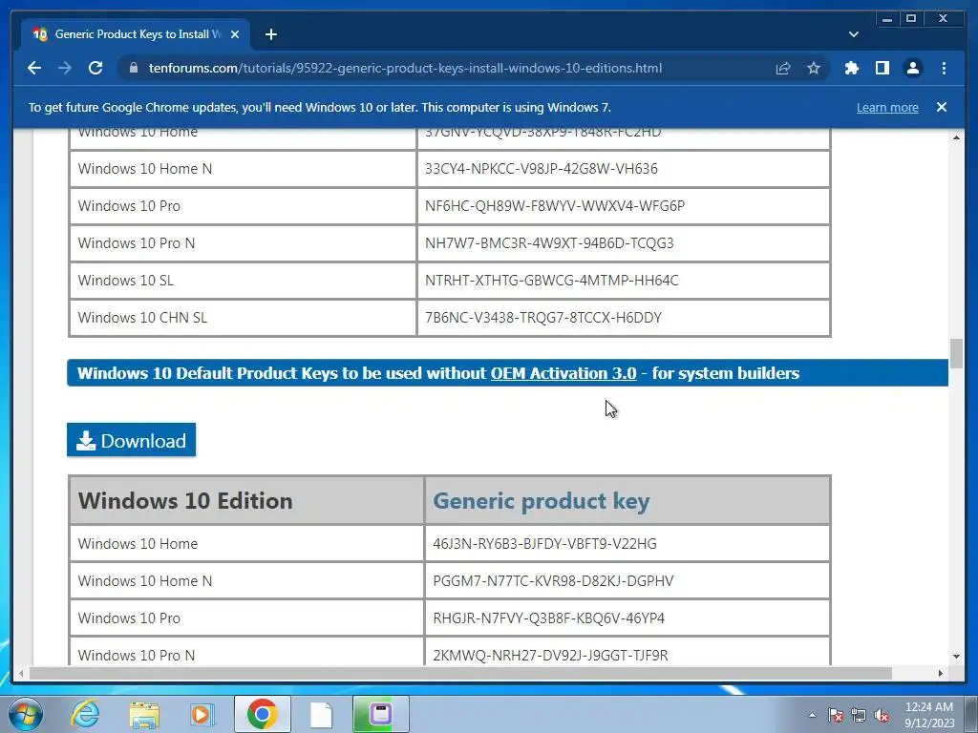
Task: Open the OEM Activation 3.0 link
Action: pos(563,373)
